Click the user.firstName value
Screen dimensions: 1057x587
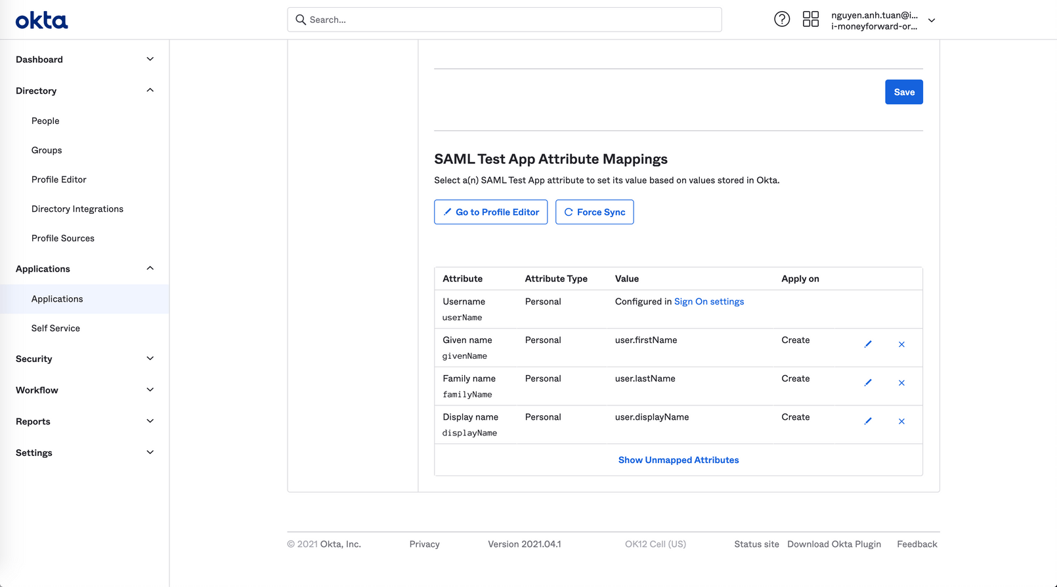coord(646,340)
